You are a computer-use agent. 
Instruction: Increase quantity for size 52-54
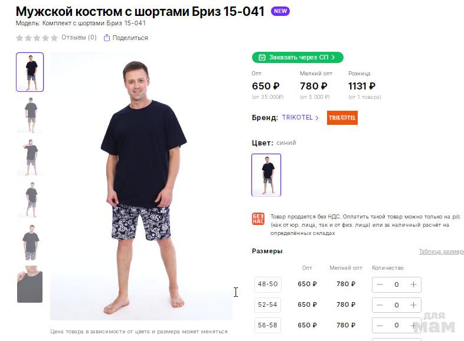[x=413, y=305]
